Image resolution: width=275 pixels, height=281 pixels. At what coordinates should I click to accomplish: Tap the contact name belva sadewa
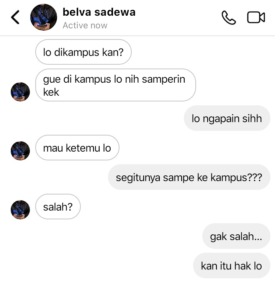(x=99, y=12)
